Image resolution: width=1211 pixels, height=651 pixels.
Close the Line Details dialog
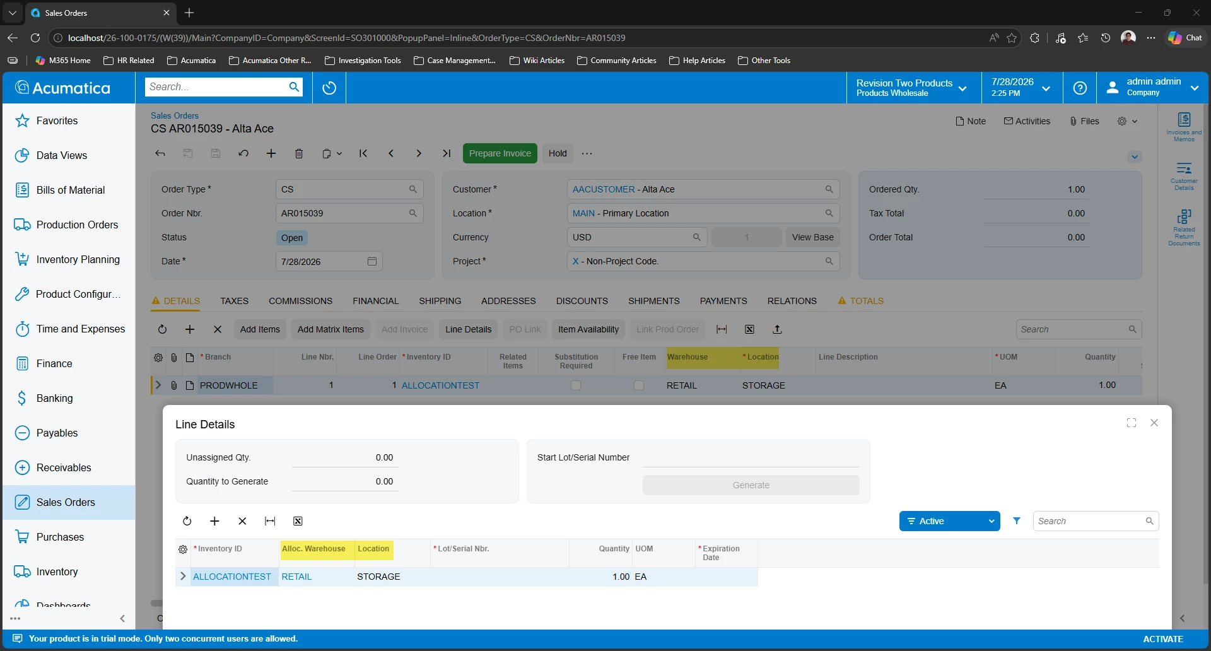tap(1154, 423)
